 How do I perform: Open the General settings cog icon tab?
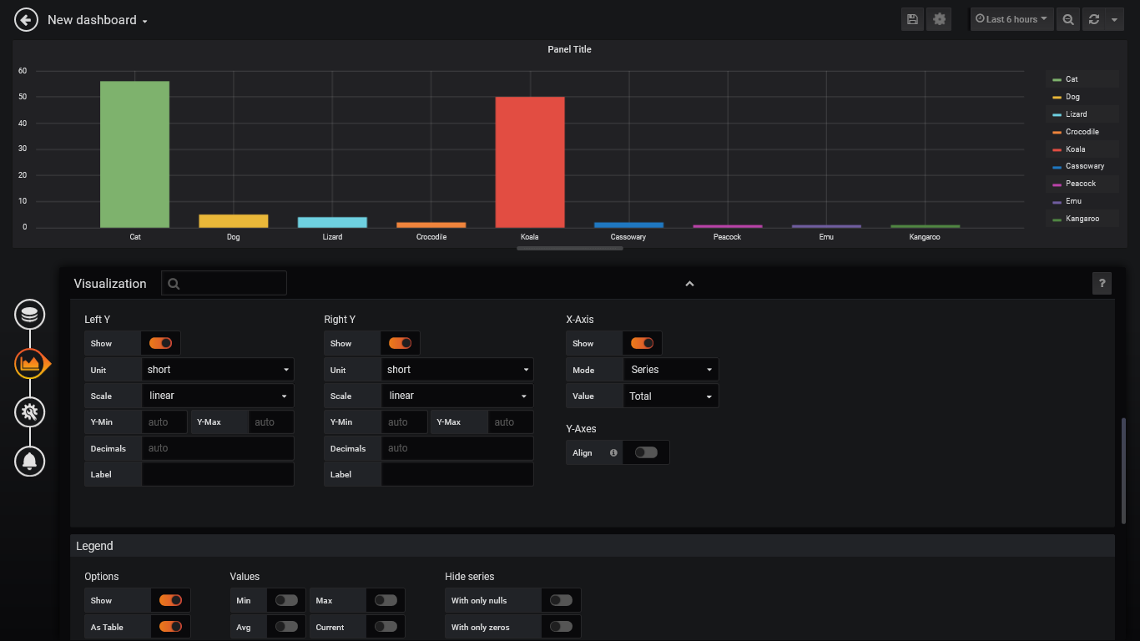[30, 411]
